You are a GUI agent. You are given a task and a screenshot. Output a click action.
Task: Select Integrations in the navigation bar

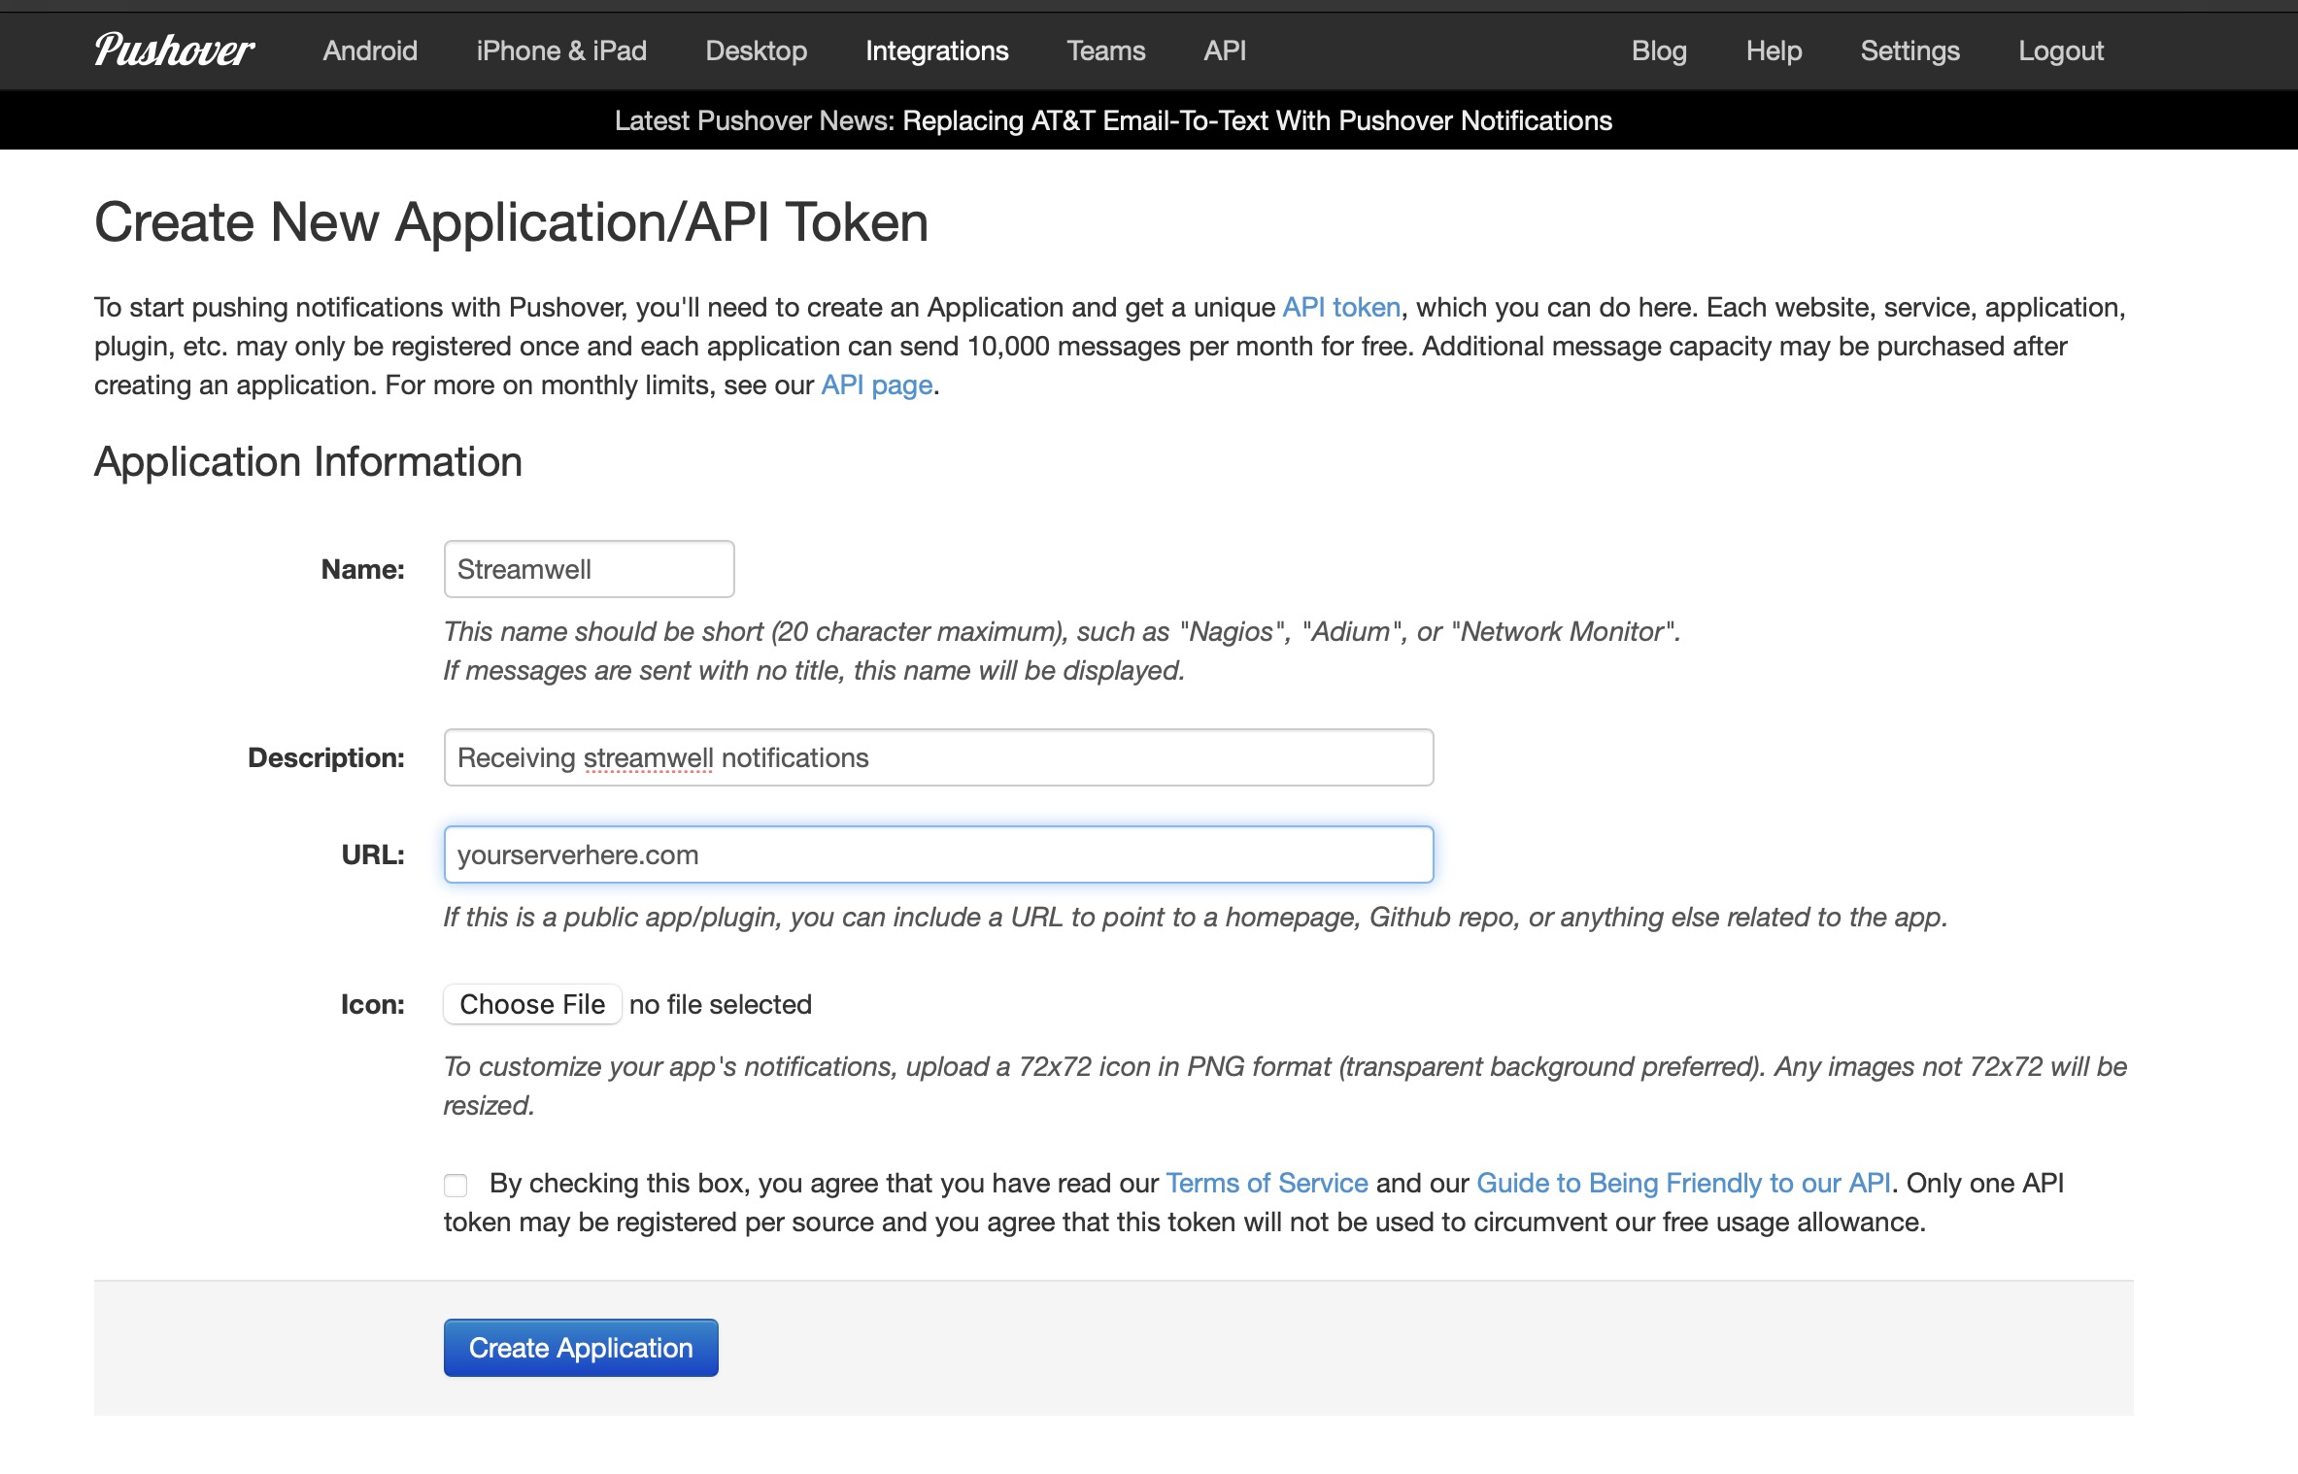[936, 50]
